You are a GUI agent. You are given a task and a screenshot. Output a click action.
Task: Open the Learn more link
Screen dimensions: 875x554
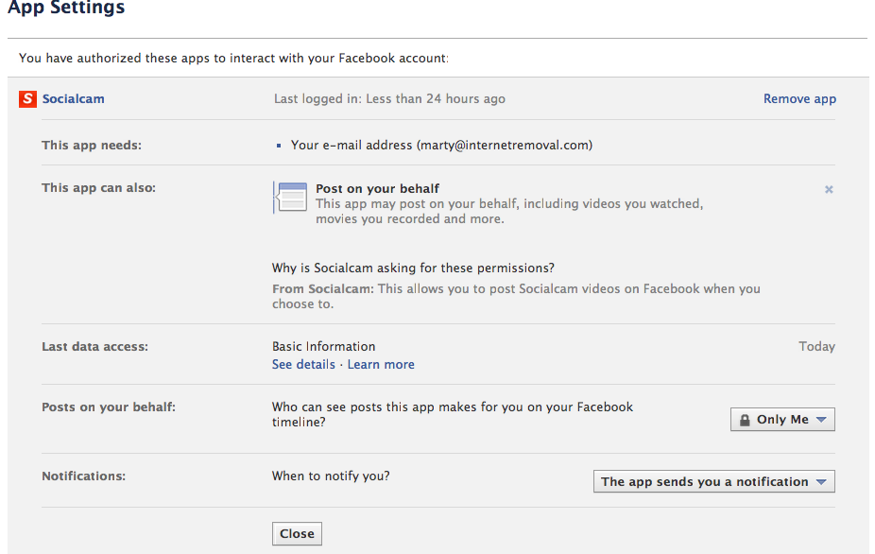pyautogui.click(x=381, y=364)
